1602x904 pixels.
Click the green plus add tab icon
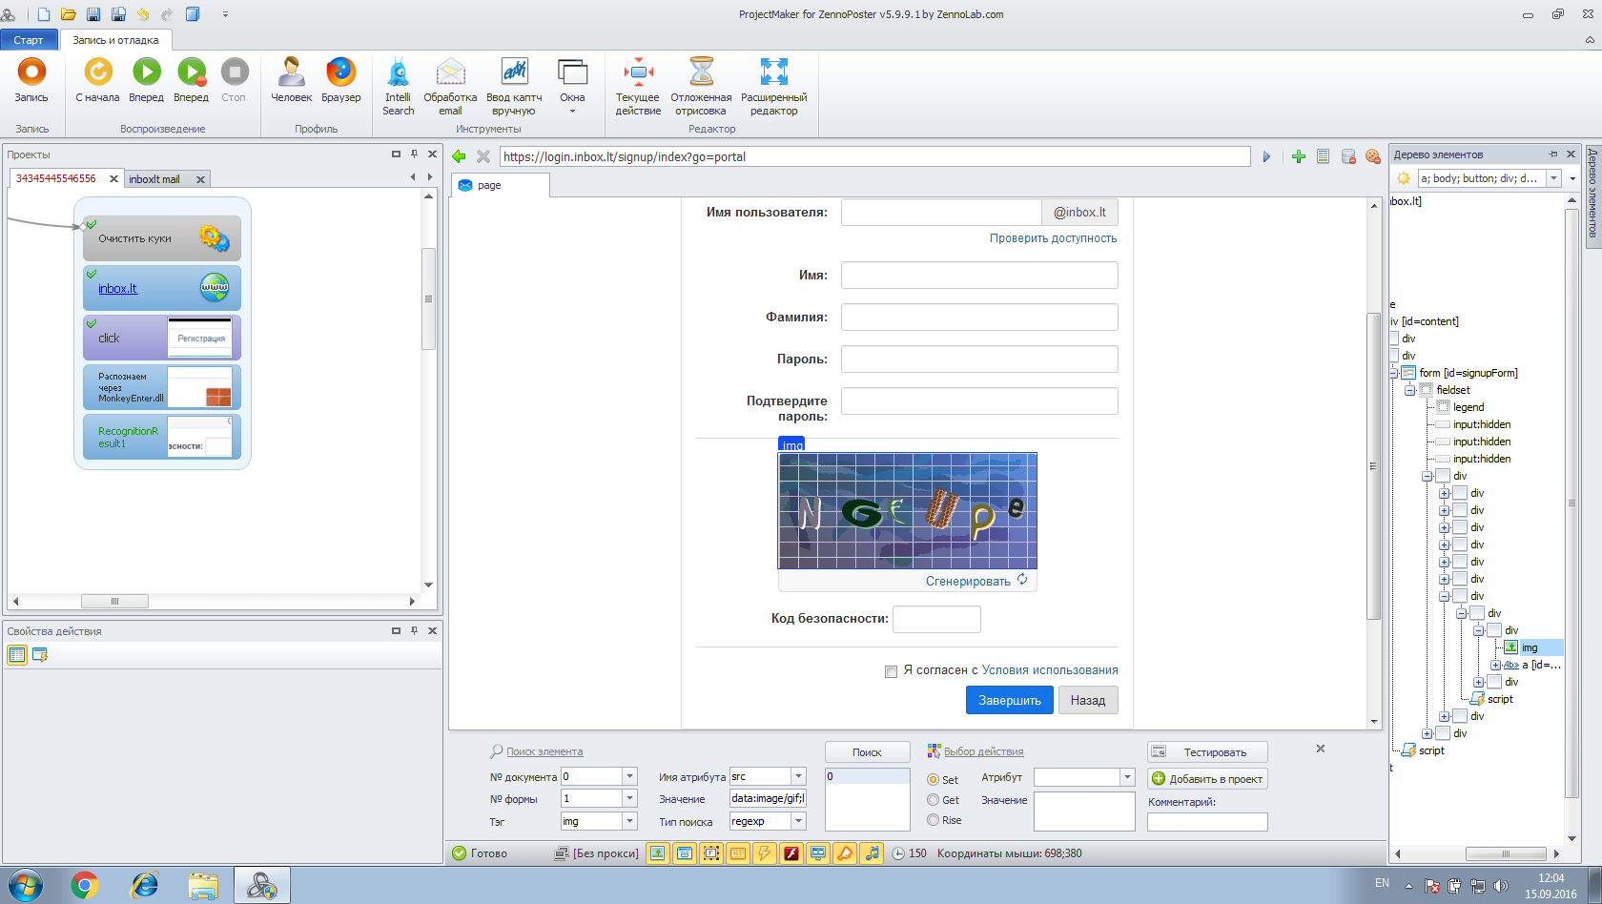1298,156
